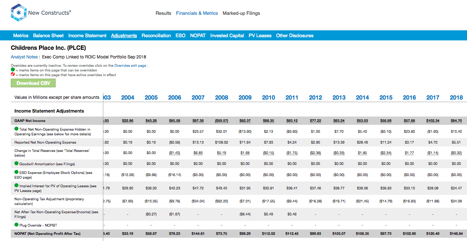Screen dimensions: 467x241
Task: Switch to the Balance Sheet tab
Action: [x=48, y=35]
